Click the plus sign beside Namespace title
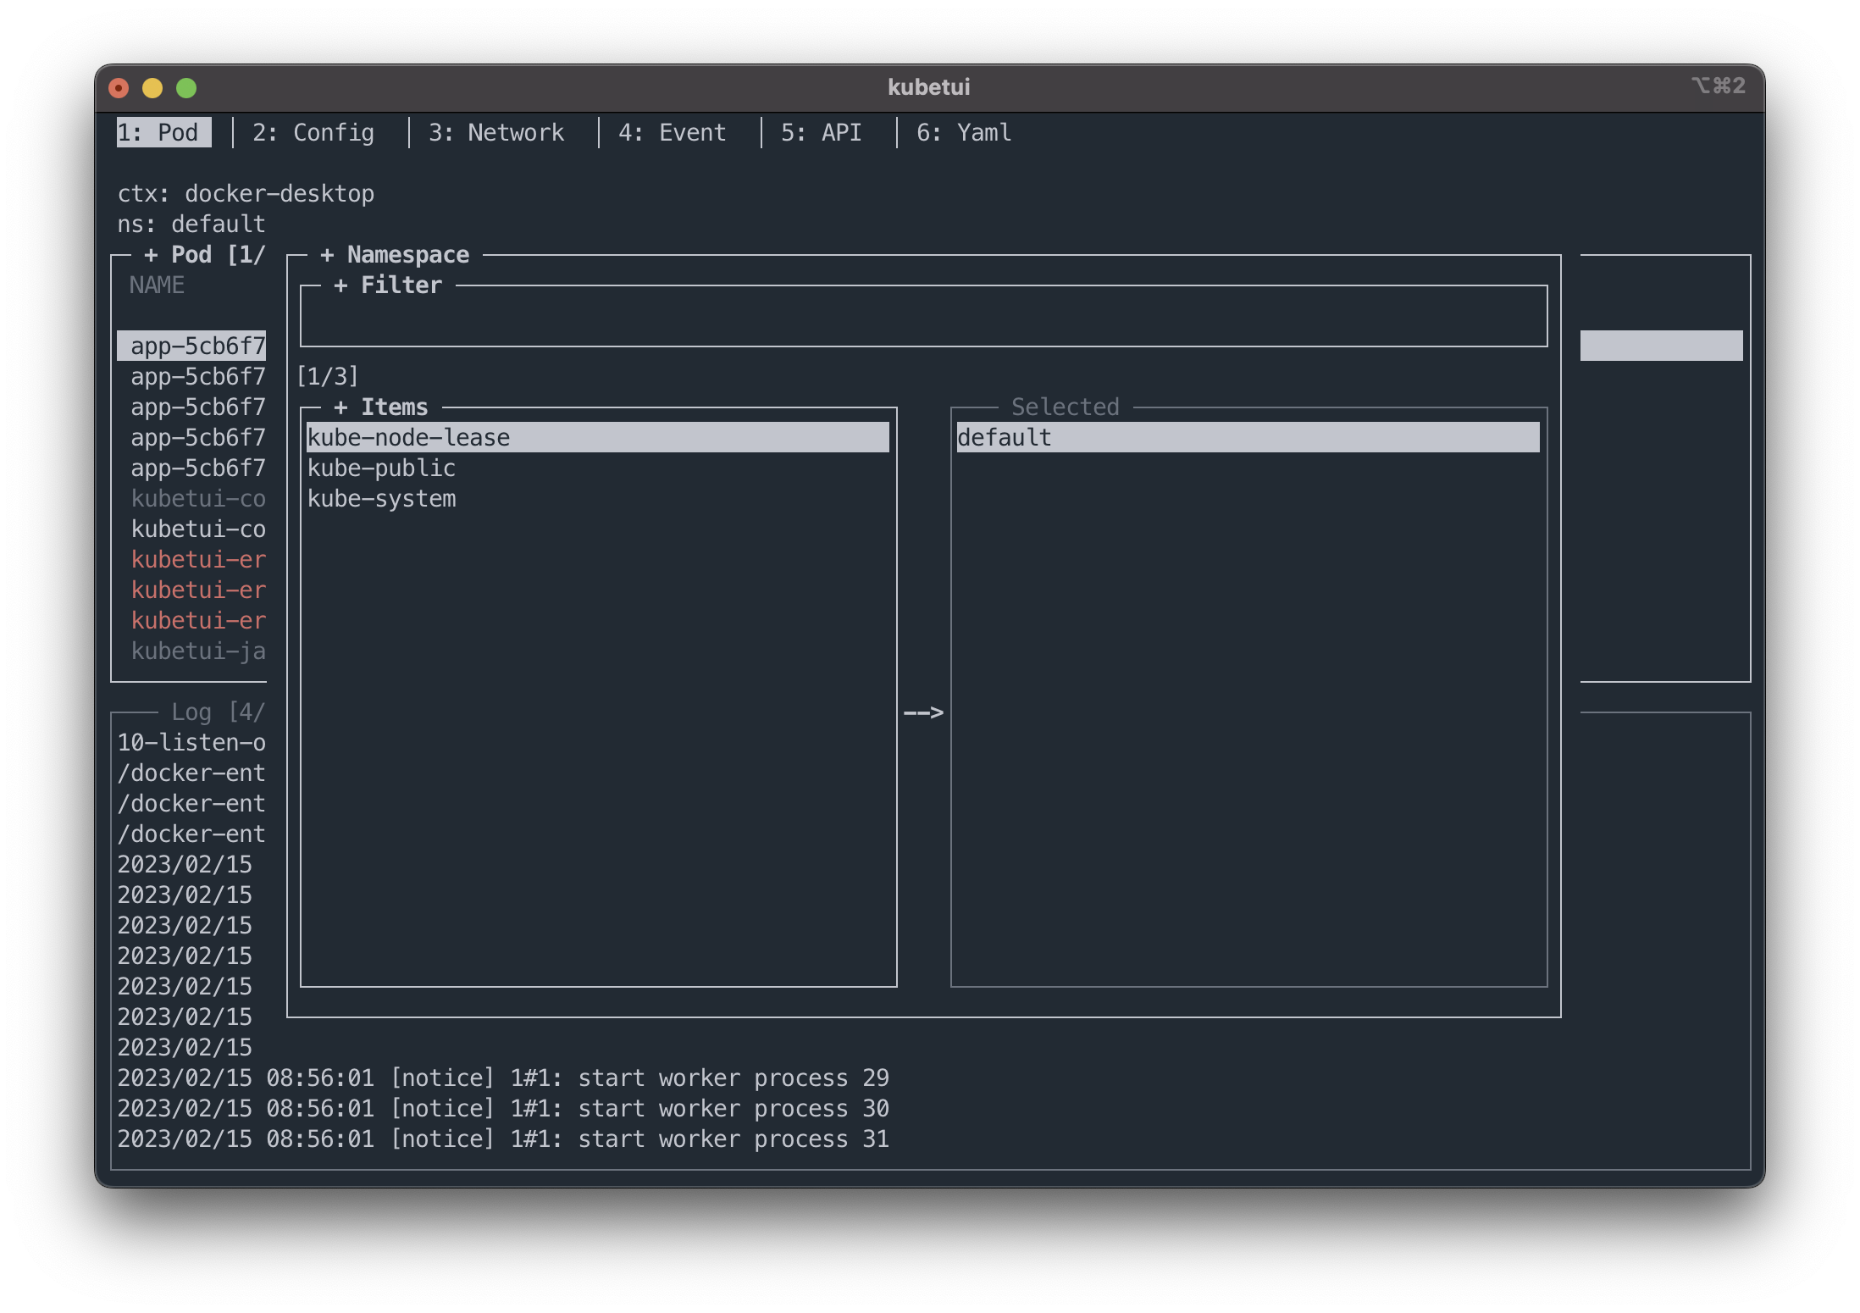Image resolution: width=1860 pixels, height=1313 pixels. tap(327, 255)
